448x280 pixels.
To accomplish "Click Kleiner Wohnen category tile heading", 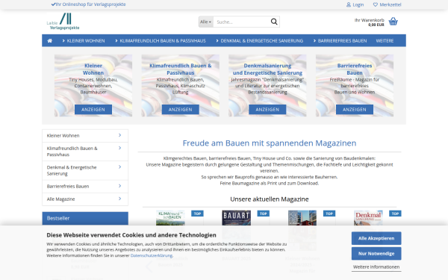I will point(93,69).
